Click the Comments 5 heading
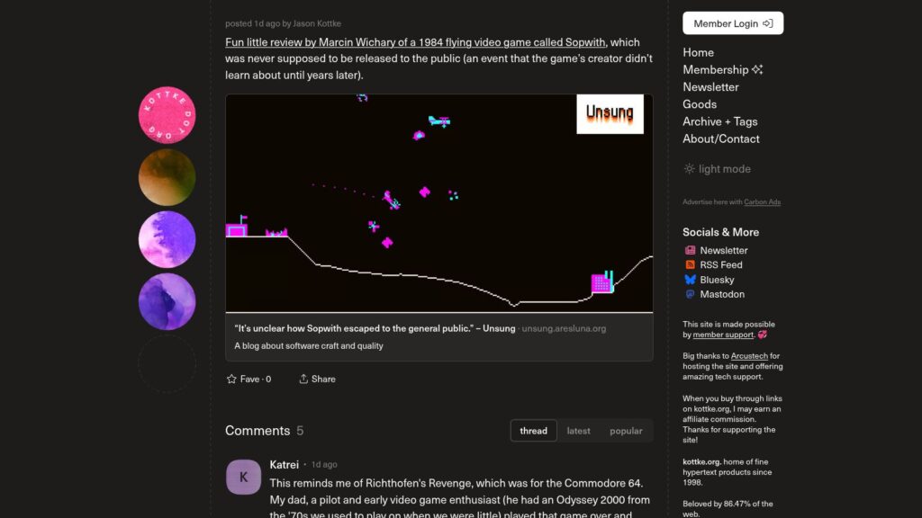The width and height of the screenshot is (922, 518). click(264, 431)
